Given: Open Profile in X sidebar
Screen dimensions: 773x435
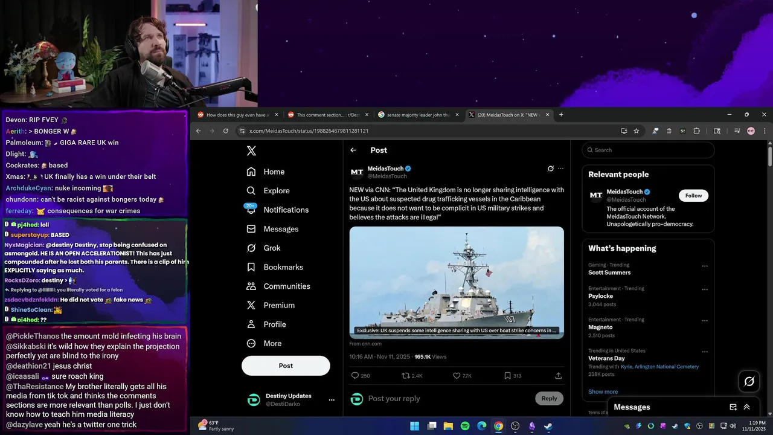Looking at the screenshot, I should [x=266, y=324].
